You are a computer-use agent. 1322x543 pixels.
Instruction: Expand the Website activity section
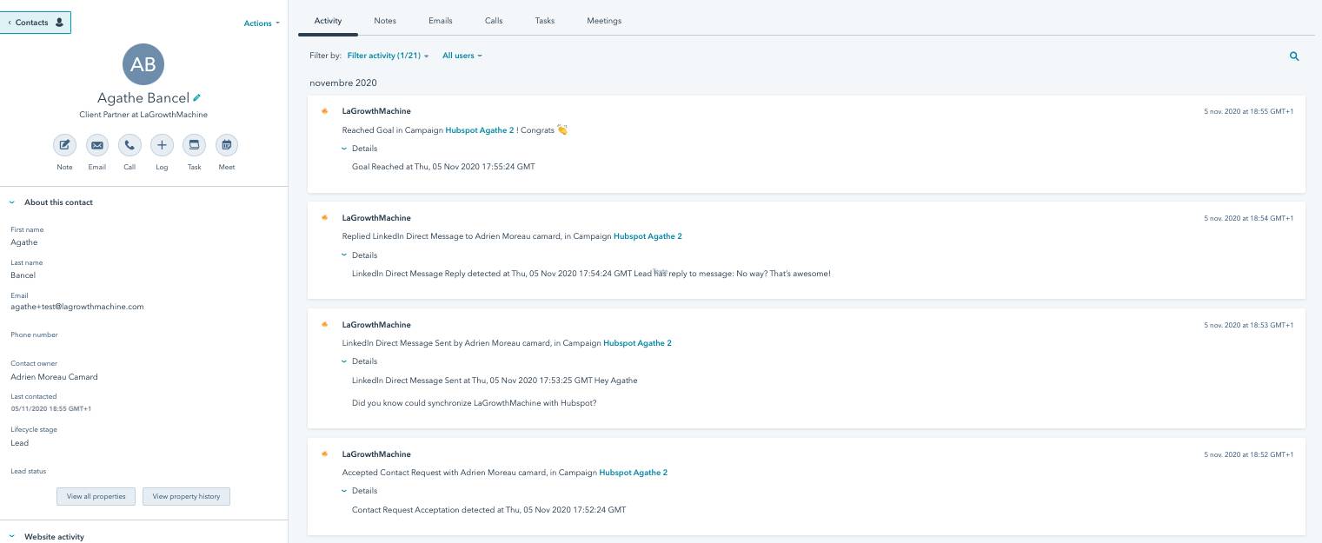click(x=12, y=537)
